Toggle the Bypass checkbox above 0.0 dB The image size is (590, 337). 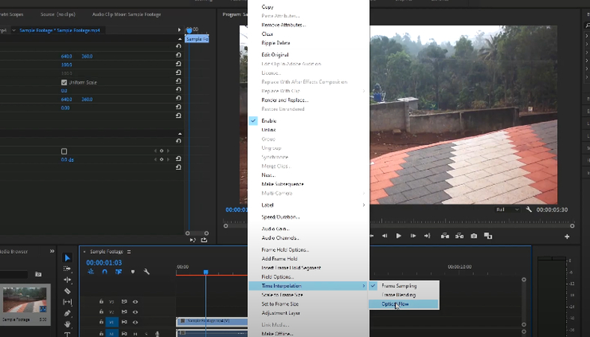click(64, 151)
